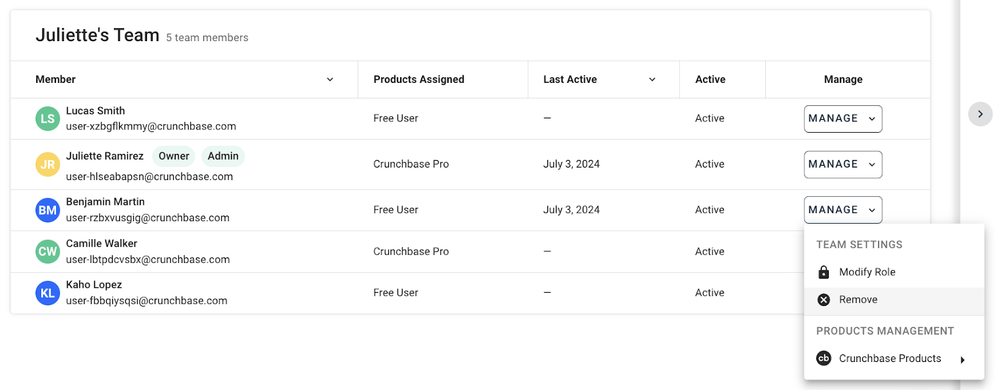Close Benjamin Martin's Manage dropdown

pyautogui.click(x=842, y=210)
